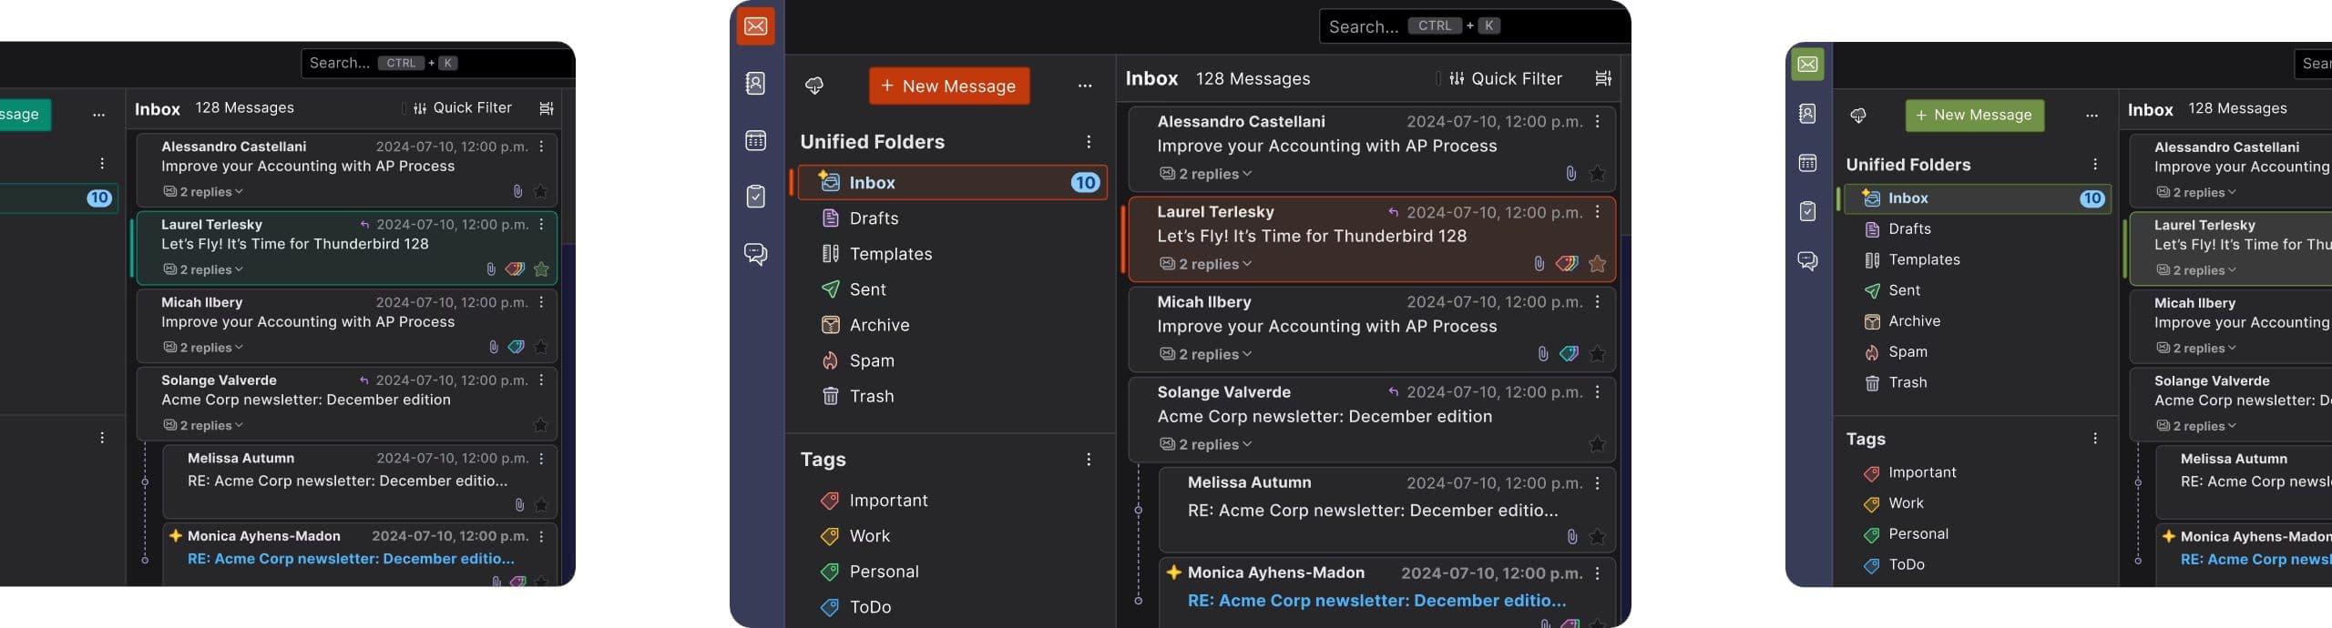Select the Sent folder in green-themed window
The width and height of the screenshot is (2332, 628).
[1903, 290]
